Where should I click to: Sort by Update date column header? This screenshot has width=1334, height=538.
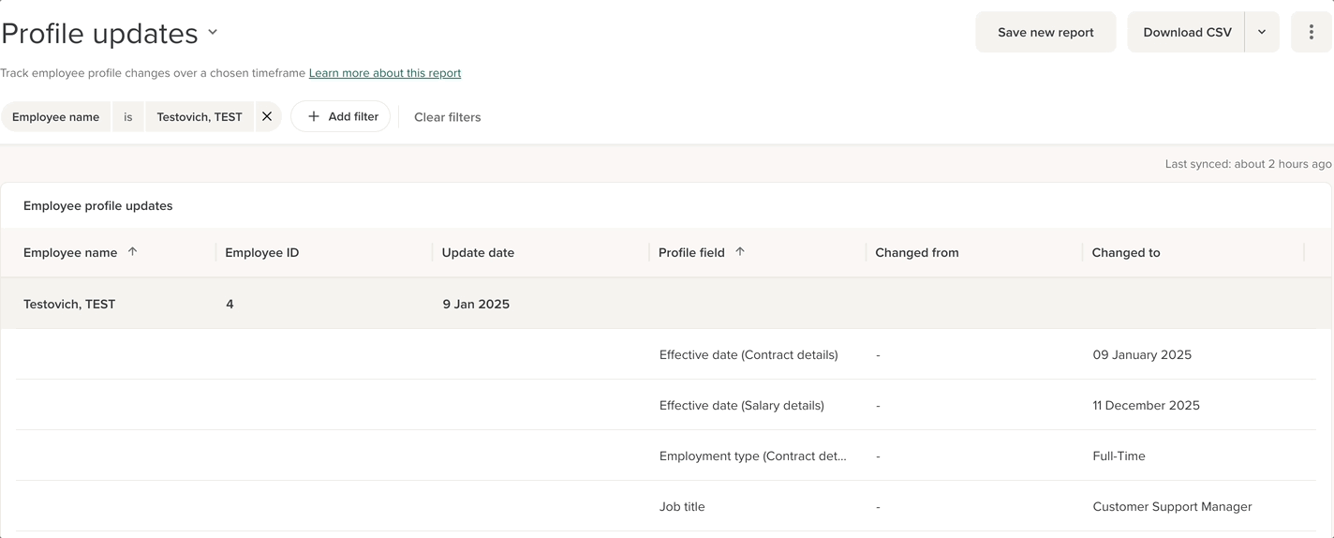point(478,252)
